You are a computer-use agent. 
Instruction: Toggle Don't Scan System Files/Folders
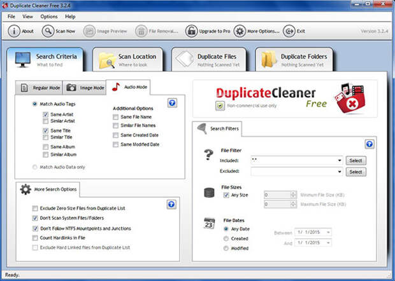click(x=35, y=218)
